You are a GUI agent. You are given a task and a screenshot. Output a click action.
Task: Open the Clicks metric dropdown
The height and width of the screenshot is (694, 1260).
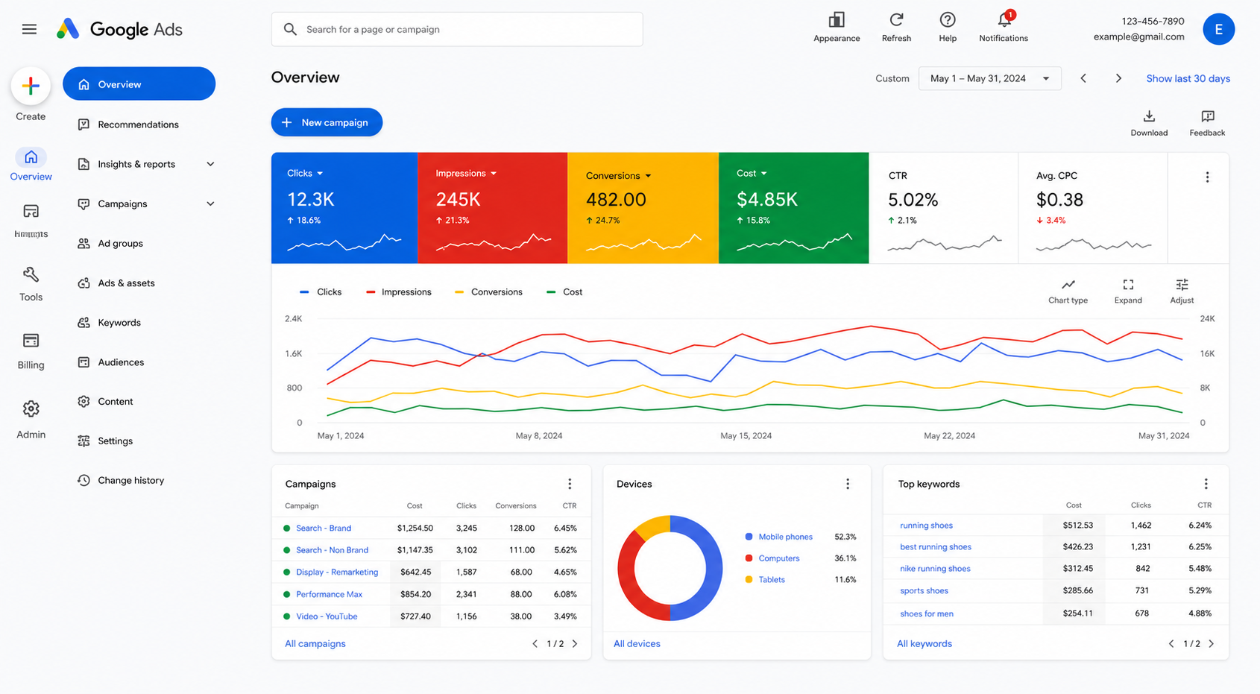coord(305,173)
